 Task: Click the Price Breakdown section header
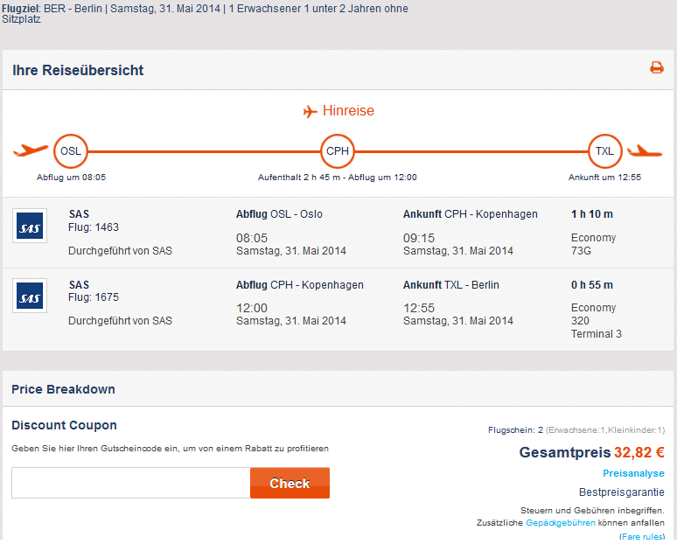64,389
